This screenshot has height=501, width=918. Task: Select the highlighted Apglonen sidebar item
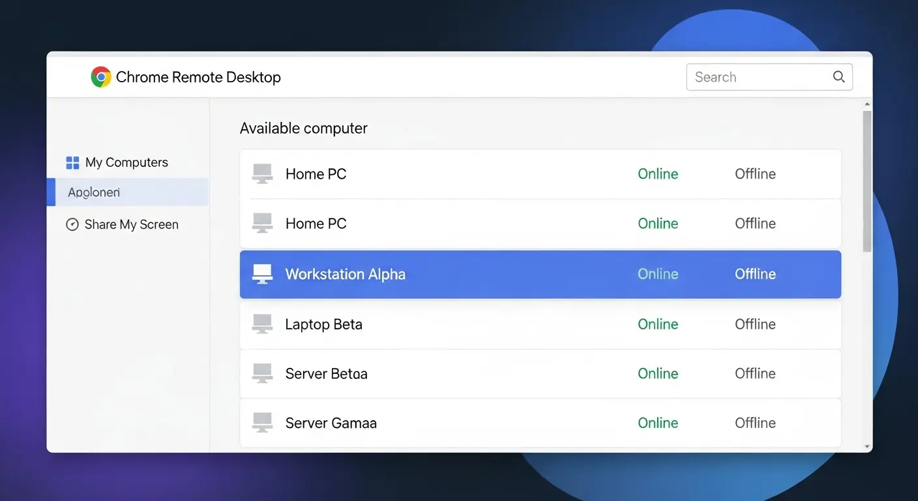point(128,192)
